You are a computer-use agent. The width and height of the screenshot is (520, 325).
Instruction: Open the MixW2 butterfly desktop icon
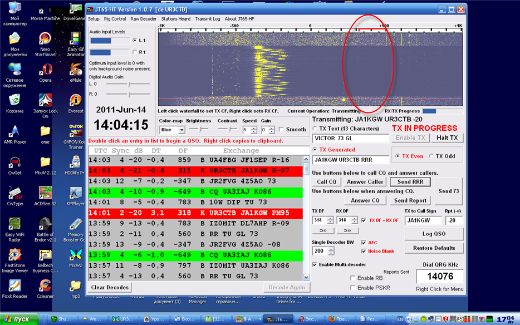point(76,258)
